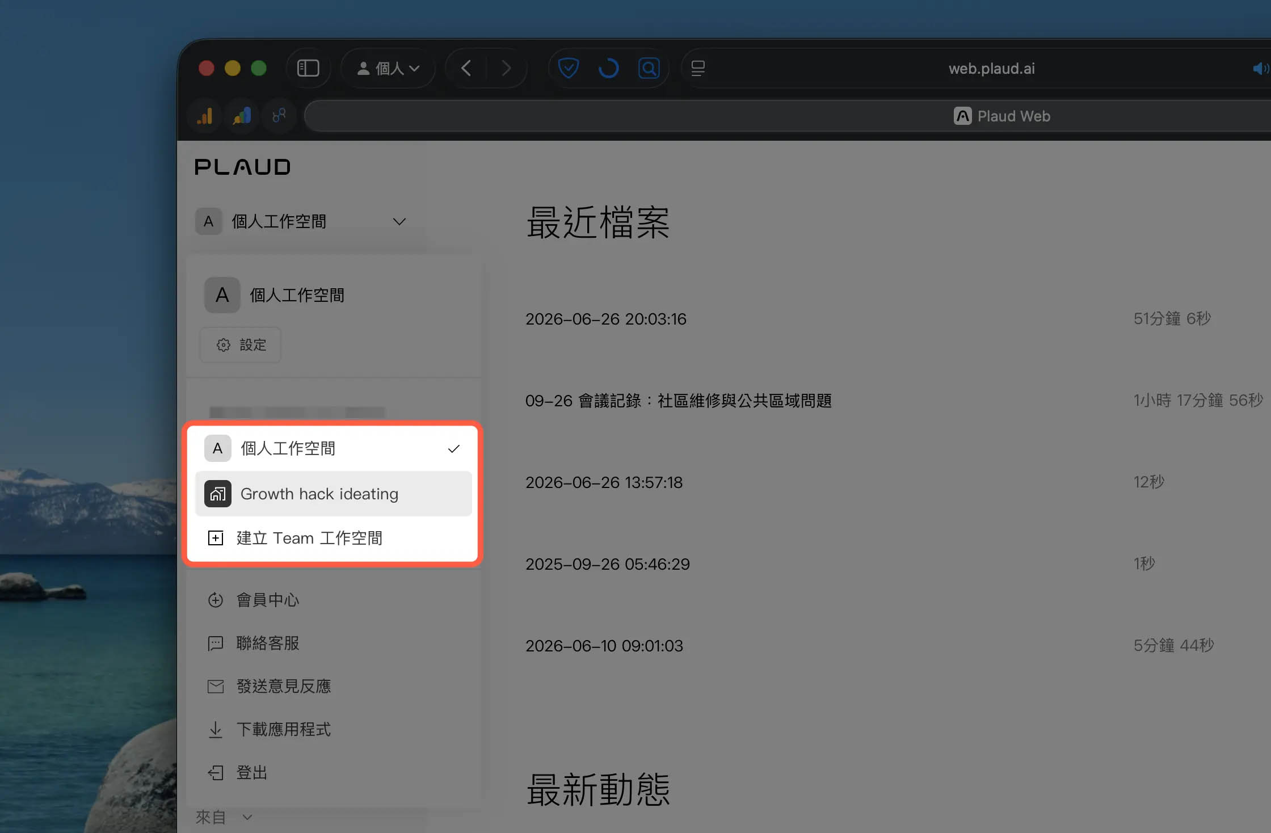1271x833 pixels.
Task: Click the 會員中心 circle-plus icon
Action: click(x=216, y=600)
